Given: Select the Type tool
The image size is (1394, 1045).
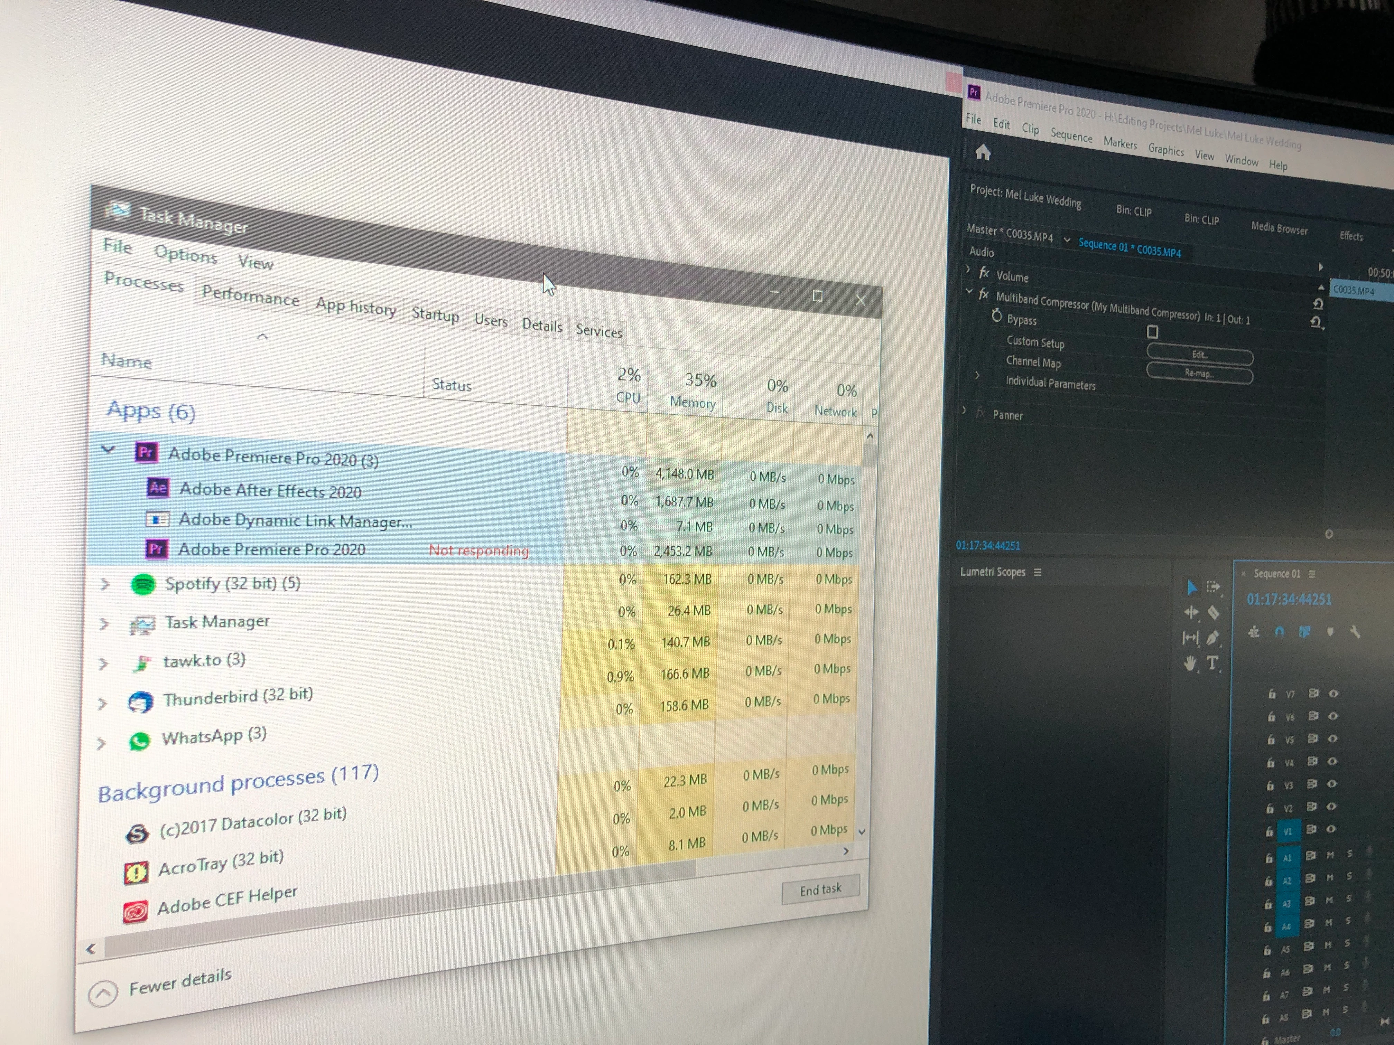Looking at the screenshot, I should coord(1212,663).
